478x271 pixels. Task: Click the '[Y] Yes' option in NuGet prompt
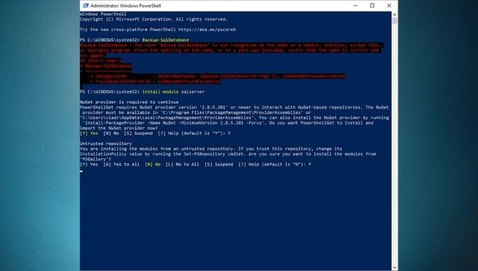89,133
